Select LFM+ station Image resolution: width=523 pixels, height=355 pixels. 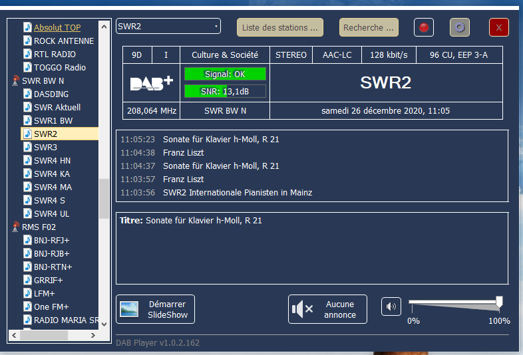coord(44,294)
